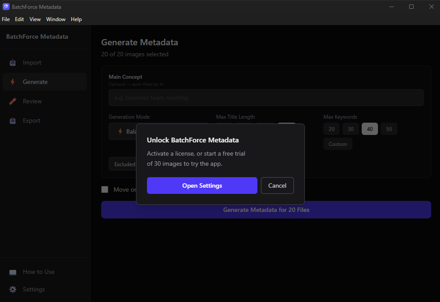Image resolution: width=440 pixels, height=302 pixels.
Task: Select Custom under Max Keywords
Action: [x=337, y=144]
